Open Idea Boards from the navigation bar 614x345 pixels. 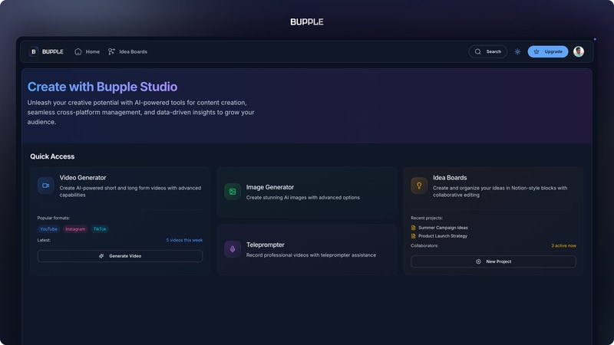tap(127, 52)
